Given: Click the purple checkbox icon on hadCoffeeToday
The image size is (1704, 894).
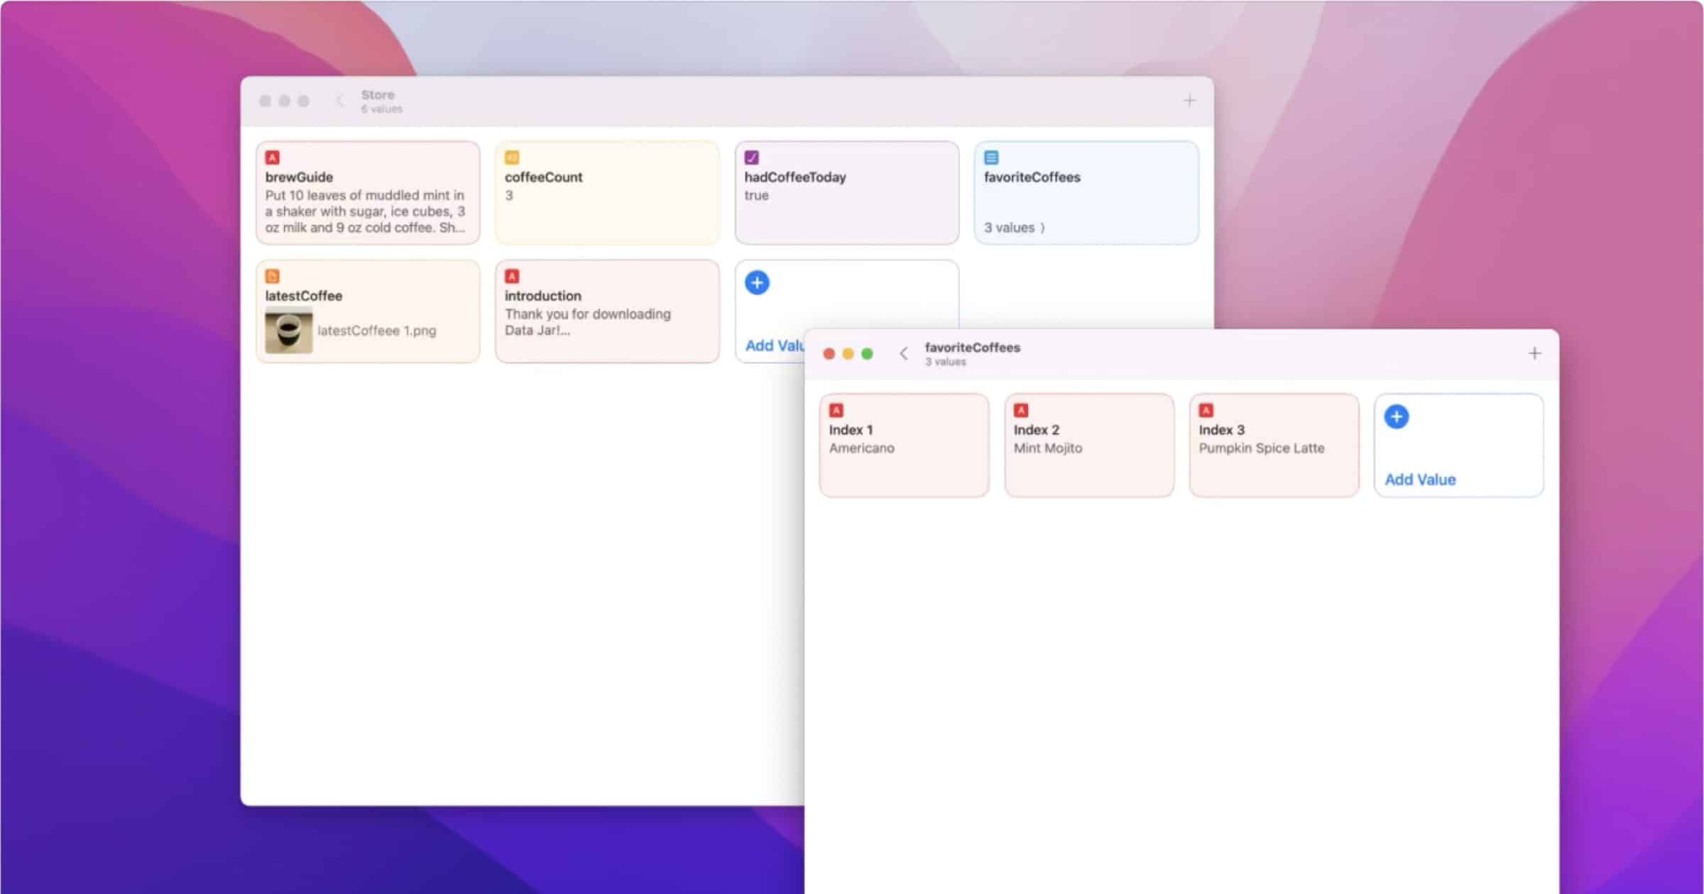Looking at the screenshot, I should (751, 158).
